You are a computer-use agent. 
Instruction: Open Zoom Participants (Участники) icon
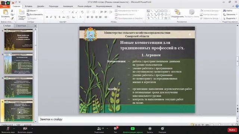pyautogui.click(x=99, y=129)
